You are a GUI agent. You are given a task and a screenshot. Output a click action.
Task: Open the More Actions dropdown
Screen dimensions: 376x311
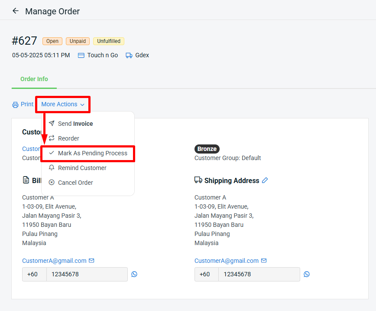(63, 105)
